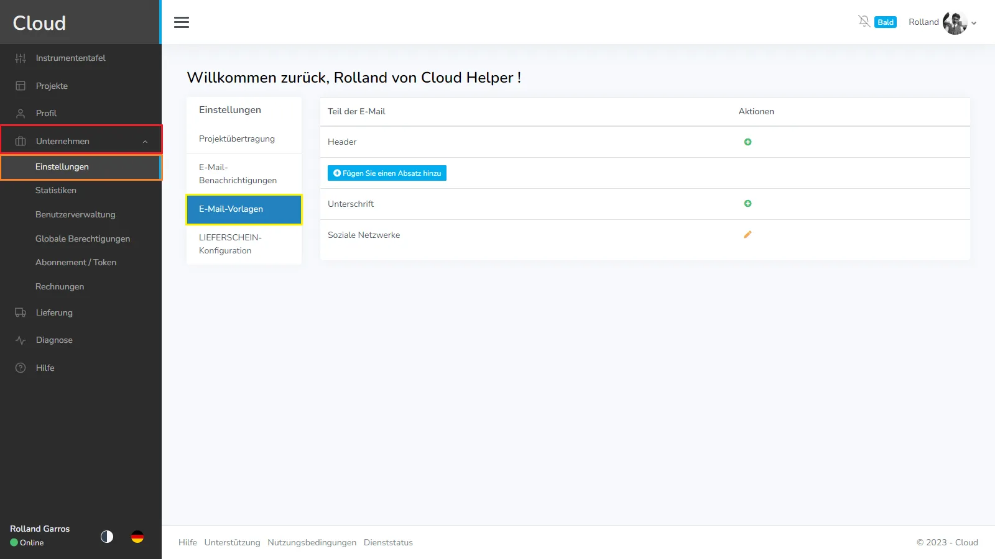Open Rolland's profile avatar
Viewport: 995px width, 559px height.
point(954,23)
